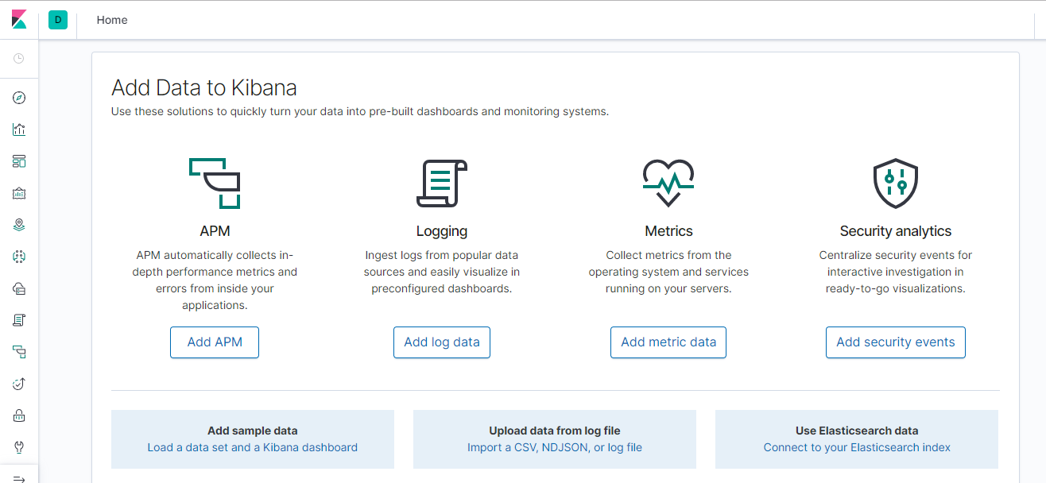Image resolution: width=1046 pixels, height=483 pixels.
Task: Click the Logging scroll illustration
Action: (442, 184)
